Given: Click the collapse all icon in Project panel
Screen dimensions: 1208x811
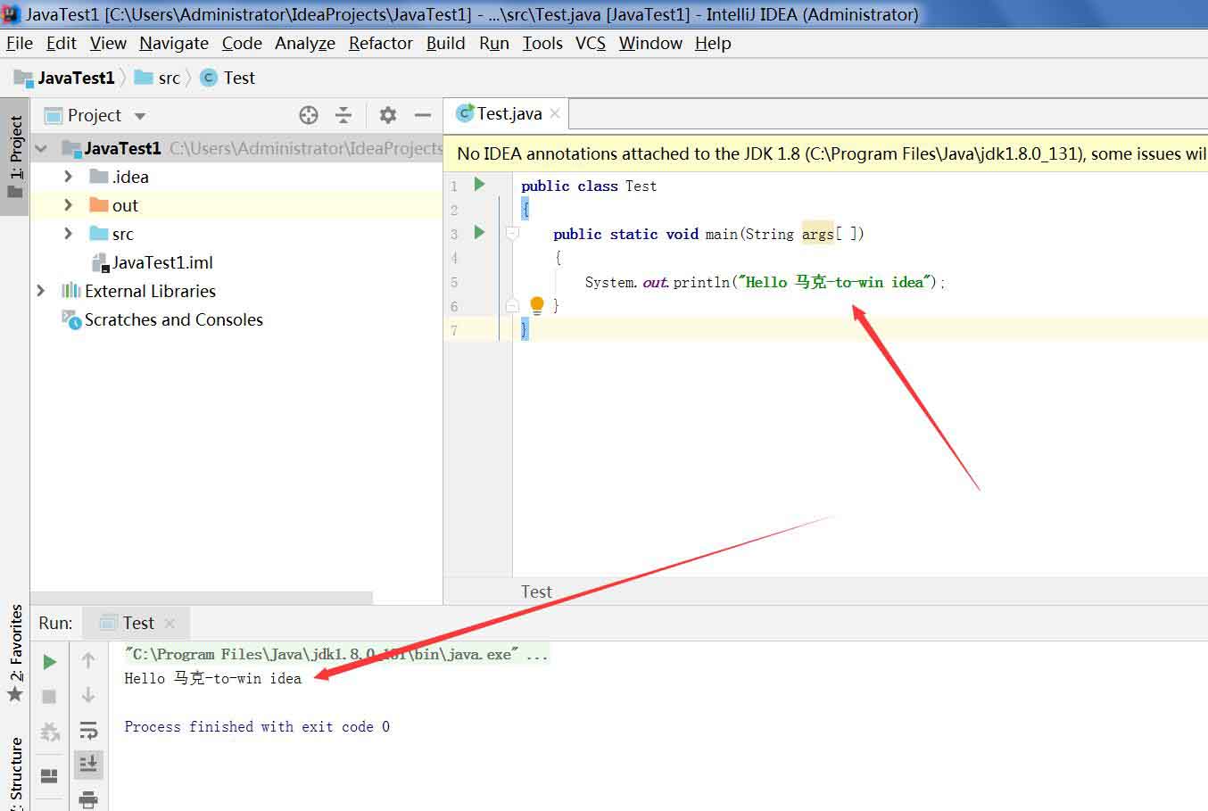Looking at the screenshot, I should point(343,115).
